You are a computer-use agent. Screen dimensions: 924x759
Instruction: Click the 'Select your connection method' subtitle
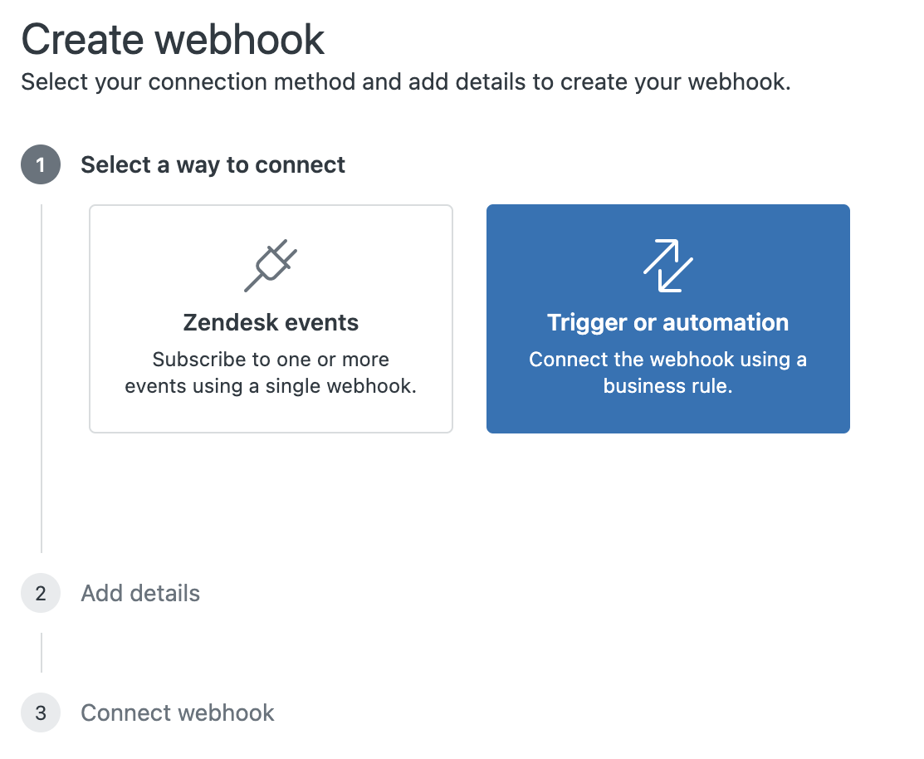405,82
